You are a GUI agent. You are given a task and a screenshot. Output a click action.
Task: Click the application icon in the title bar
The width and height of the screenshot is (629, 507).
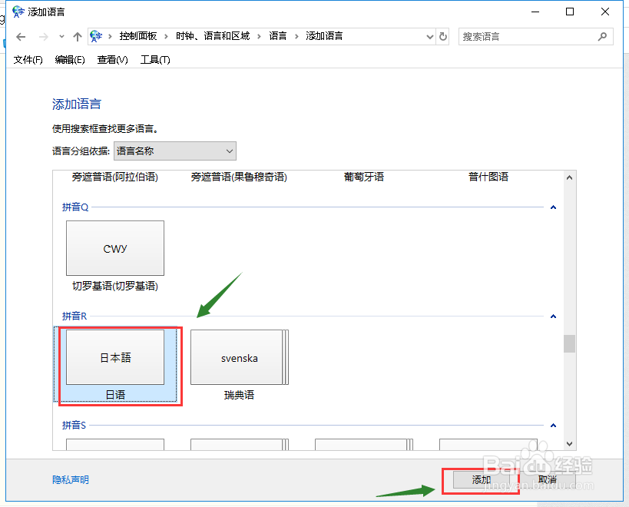(x=17, y=11)
